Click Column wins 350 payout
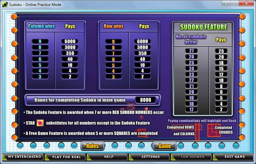256x164 pixels. tap(70, 53)
